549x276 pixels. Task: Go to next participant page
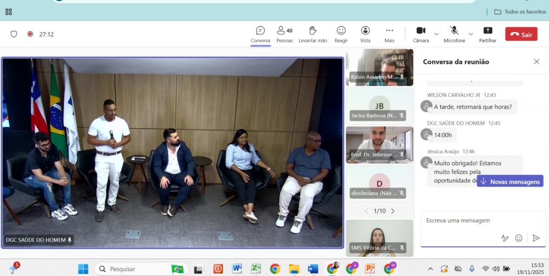pos(392,211)
